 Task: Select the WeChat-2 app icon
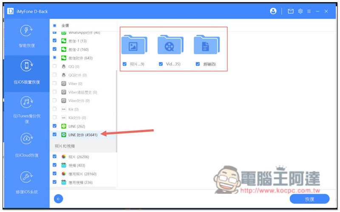[63, 49]
